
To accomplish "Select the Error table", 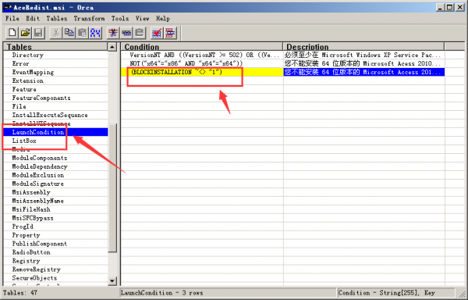I will (20, 63).
